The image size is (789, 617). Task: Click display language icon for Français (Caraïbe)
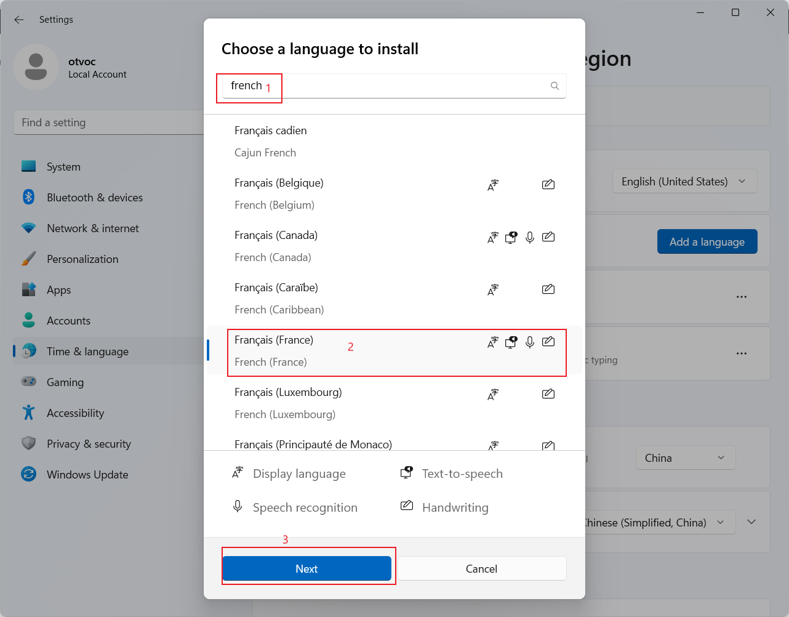click(493, 289)
